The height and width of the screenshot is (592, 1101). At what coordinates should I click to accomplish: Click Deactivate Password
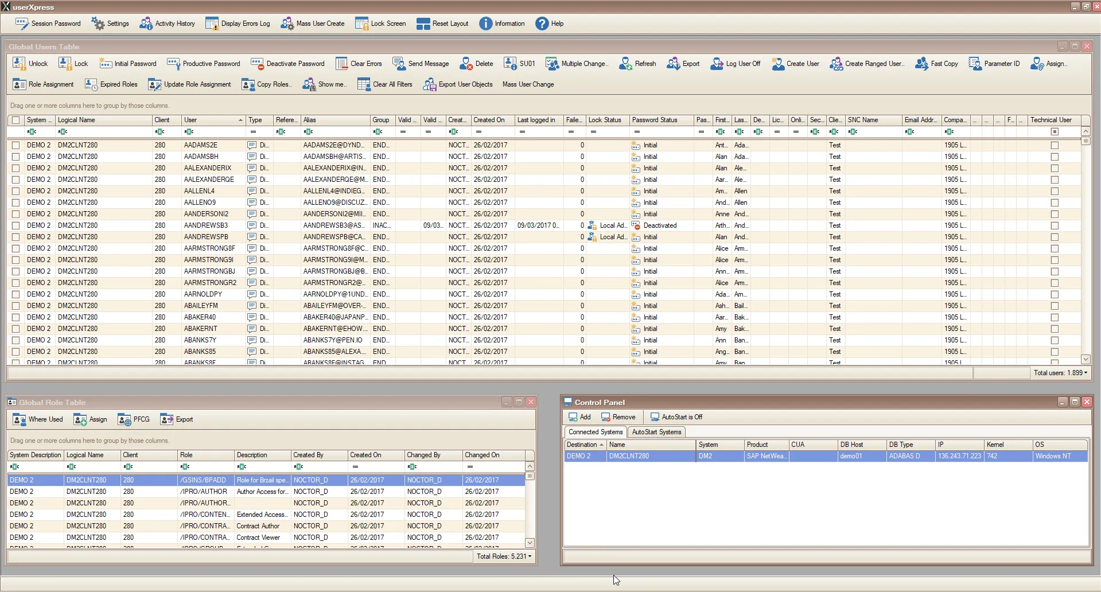pyautogui.click(x=288, y=64)
